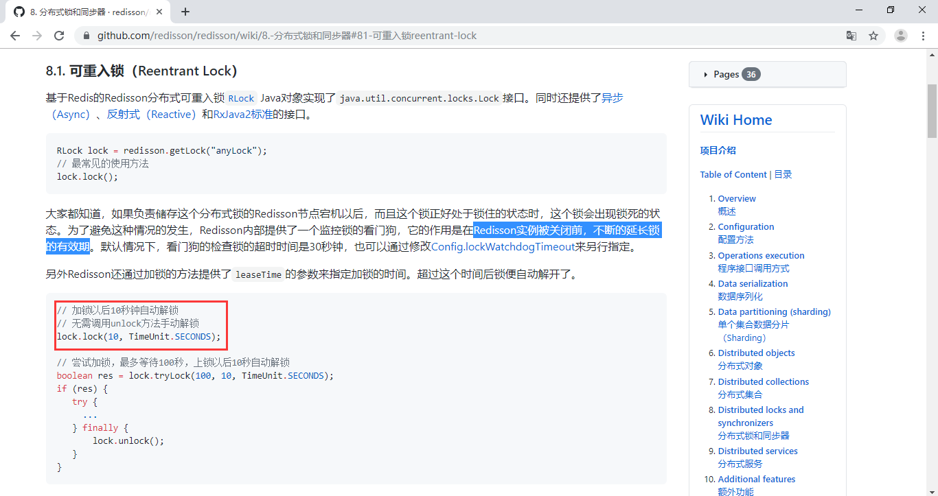Viewport: 938px width, 496px height.
Task: Open the Chrome profile avatar
Action: pos(901,36)
